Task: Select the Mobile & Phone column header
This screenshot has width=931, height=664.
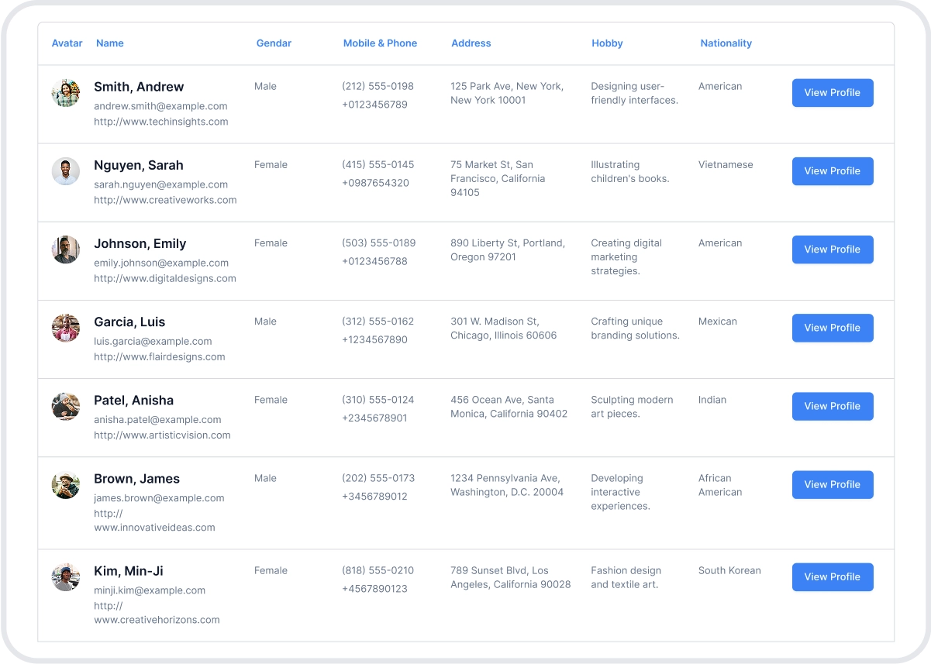Action: click(x=380, y=43)
